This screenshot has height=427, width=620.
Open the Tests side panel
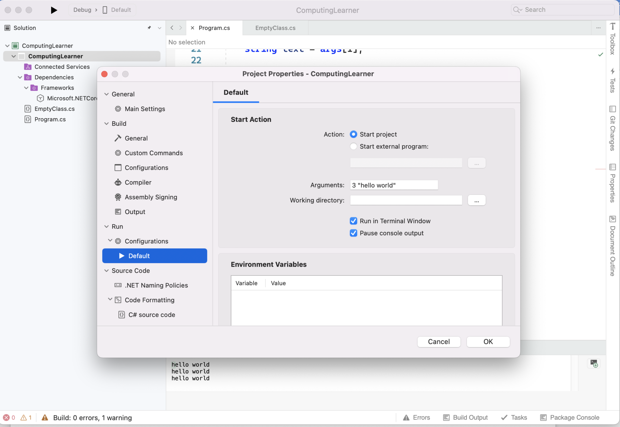(x=612, y=80)
